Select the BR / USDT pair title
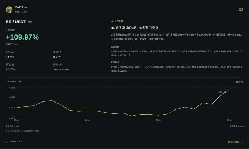The height and width of the screenshot is (149, 249). (15, 22)
